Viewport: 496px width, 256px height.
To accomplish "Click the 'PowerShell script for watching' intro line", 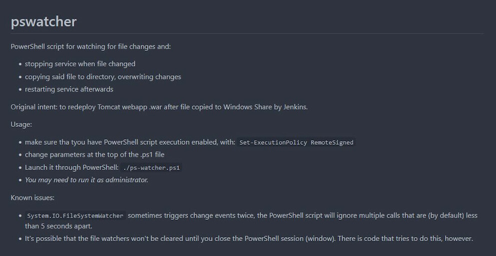I will [x=91, y=46].
